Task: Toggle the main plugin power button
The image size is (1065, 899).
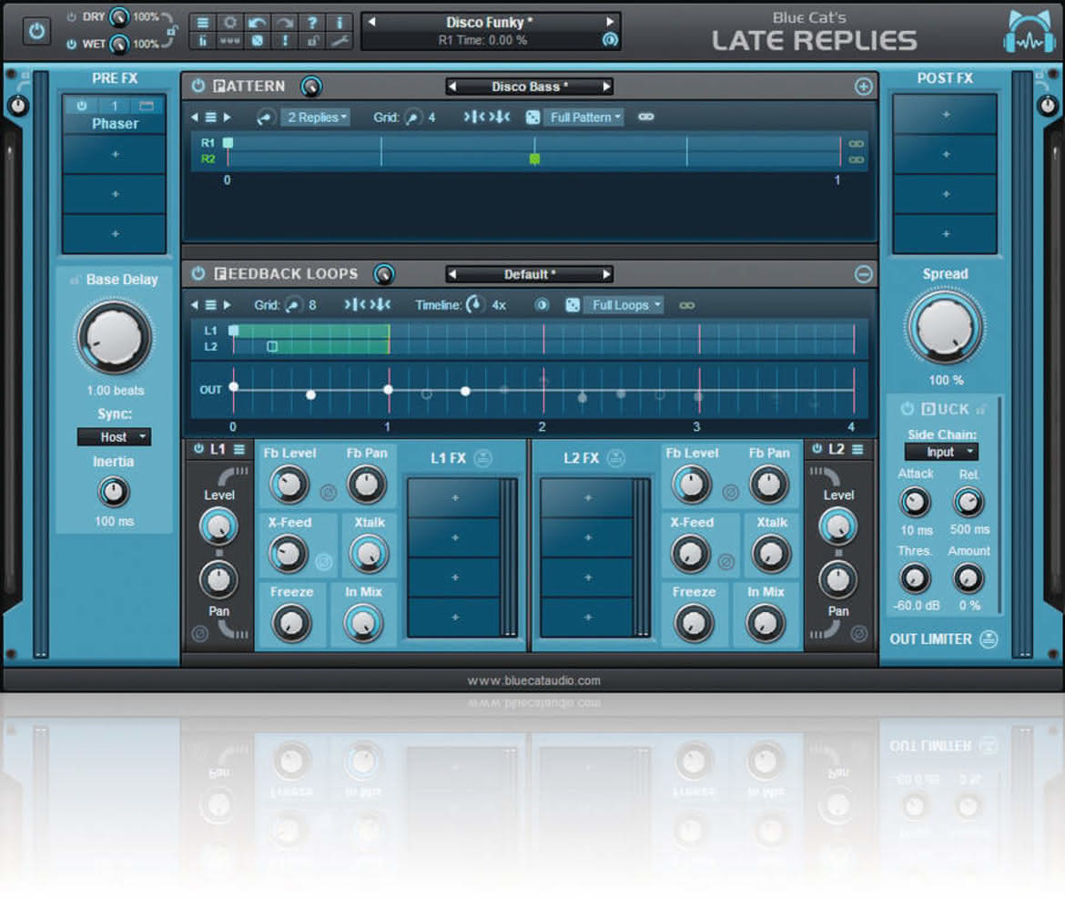Action: tap(36, 31)
